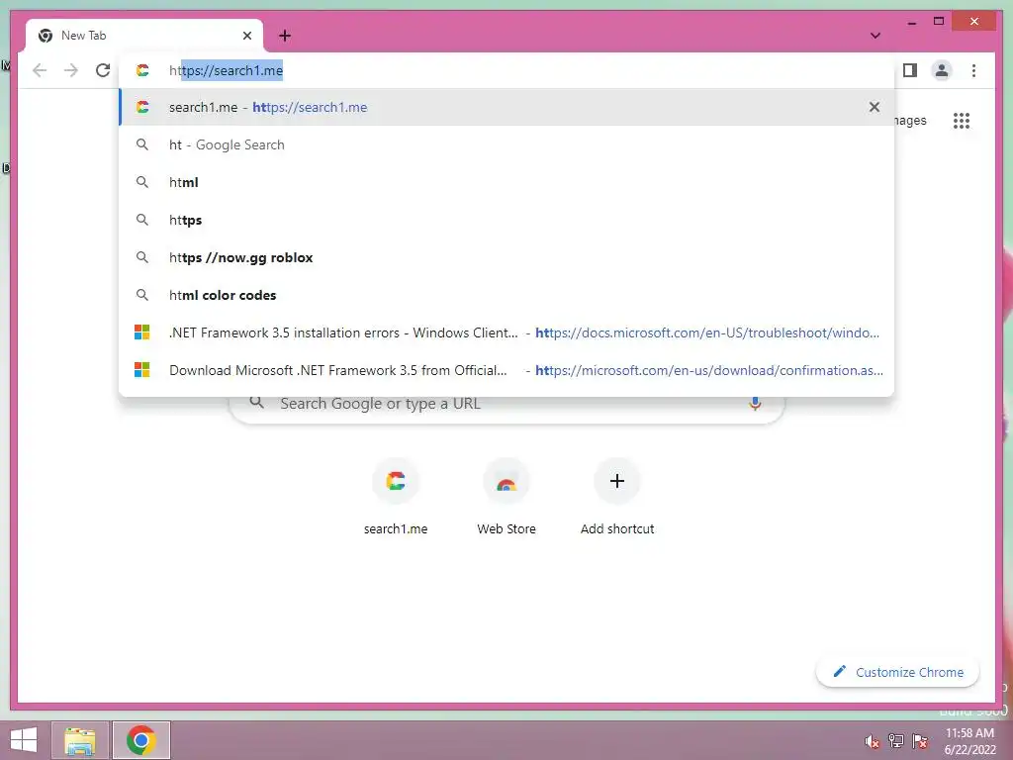Remove the search1.me suggestion with X
The image size is (1013, 760).
click(x=875, y=107)
